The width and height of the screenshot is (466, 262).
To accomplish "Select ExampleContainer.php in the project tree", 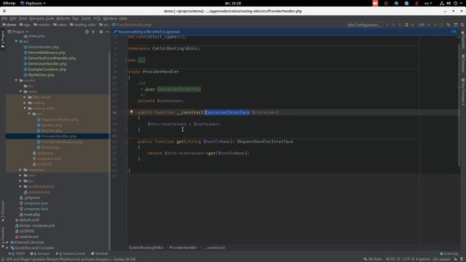I will [47, 69].
